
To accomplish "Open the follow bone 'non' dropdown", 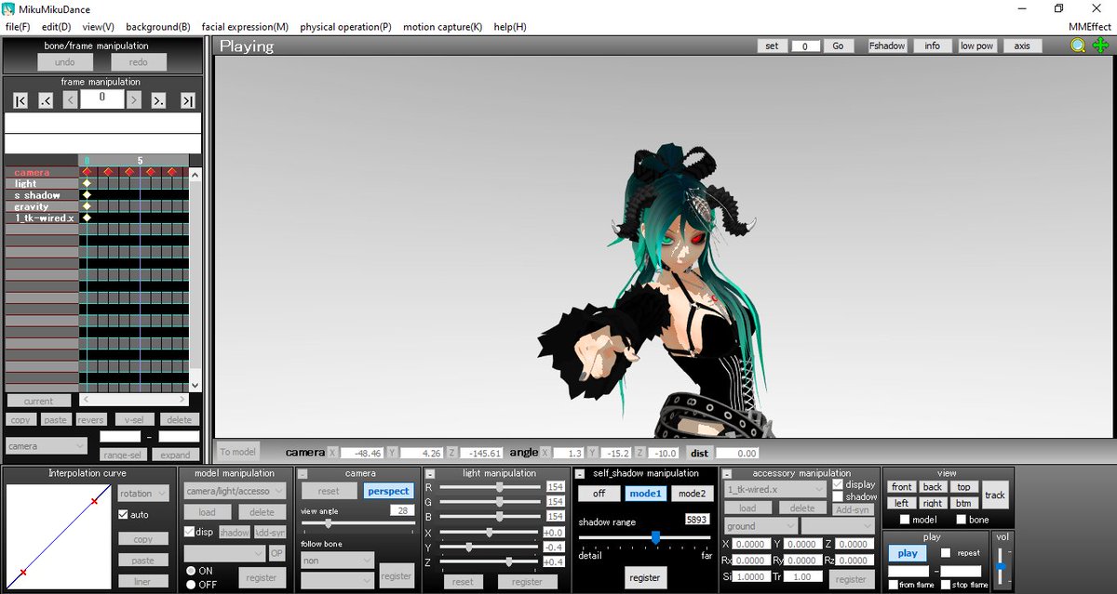I will click(337, 561).
